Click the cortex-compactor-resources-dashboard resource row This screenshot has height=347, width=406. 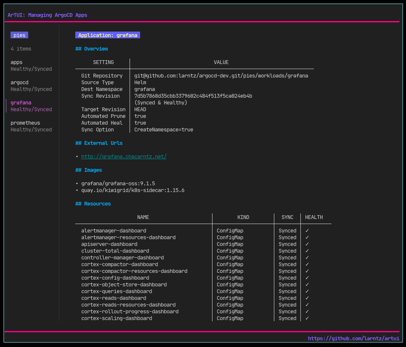tap(203, 271)
